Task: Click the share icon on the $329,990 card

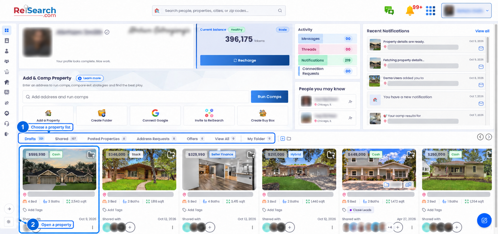Action: click(251, 155)
